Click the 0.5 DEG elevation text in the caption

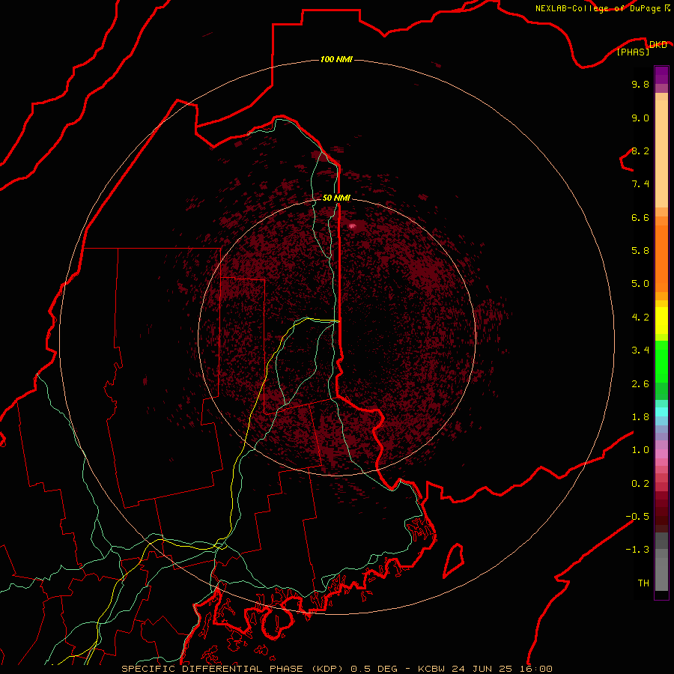tap(374, 669)
